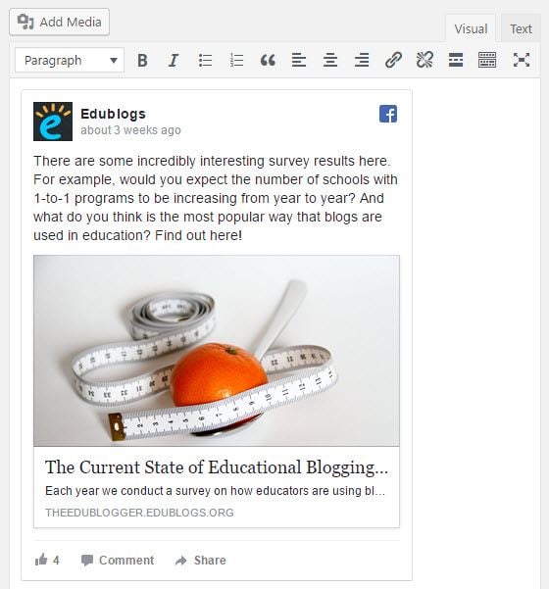Open the Paragraph format dropdown
The height and width of the screenshot is (589, 549).
coord(70,60)
